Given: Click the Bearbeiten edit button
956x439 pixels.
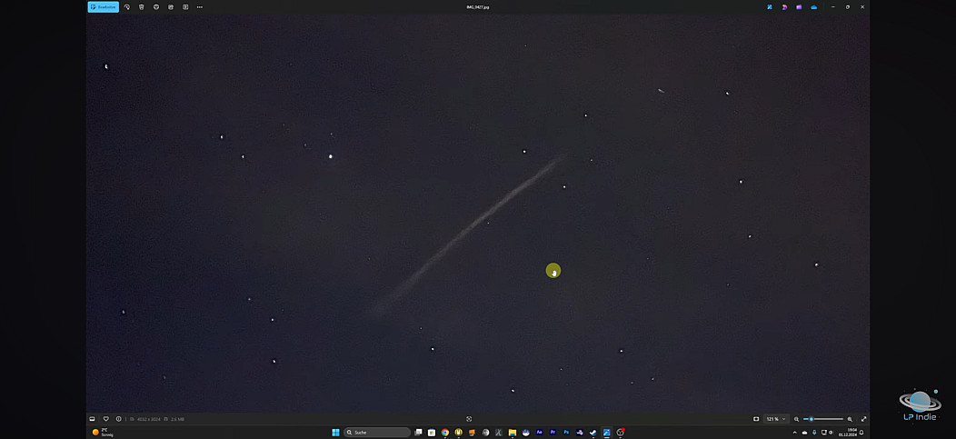Looking at the screenshot, I should point(103,6).
